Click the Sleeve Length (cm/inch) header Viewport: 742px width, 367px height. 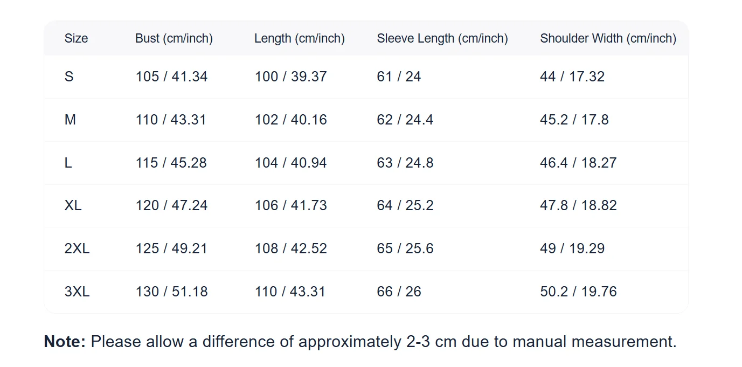click(442, 38)
